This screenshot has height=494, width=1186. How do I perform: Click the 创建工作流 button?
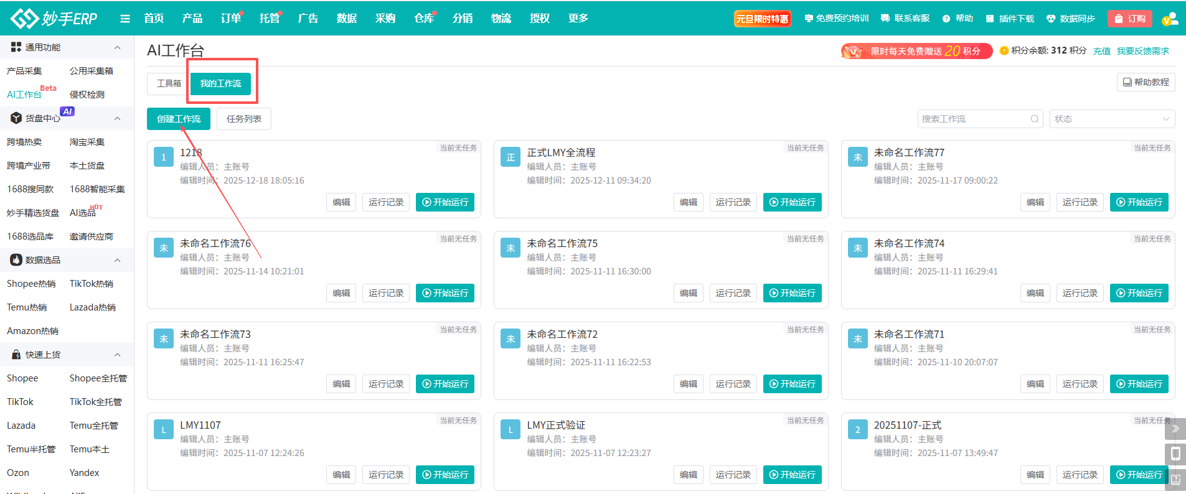[179, 119]
